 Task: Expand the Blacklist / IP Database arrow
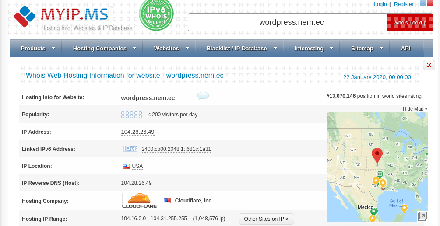tap(275, 48)
